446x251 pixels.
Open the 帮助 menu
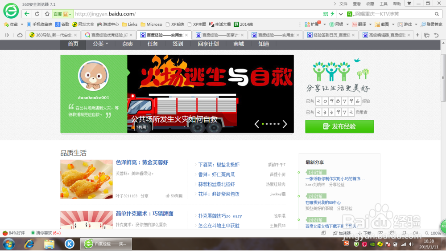[x=397, y=4]
